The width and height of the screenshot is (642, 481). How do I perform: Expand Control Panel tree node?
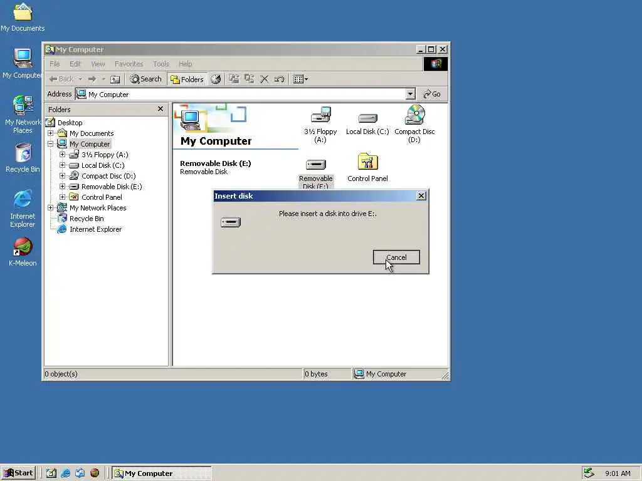point(62,197)
